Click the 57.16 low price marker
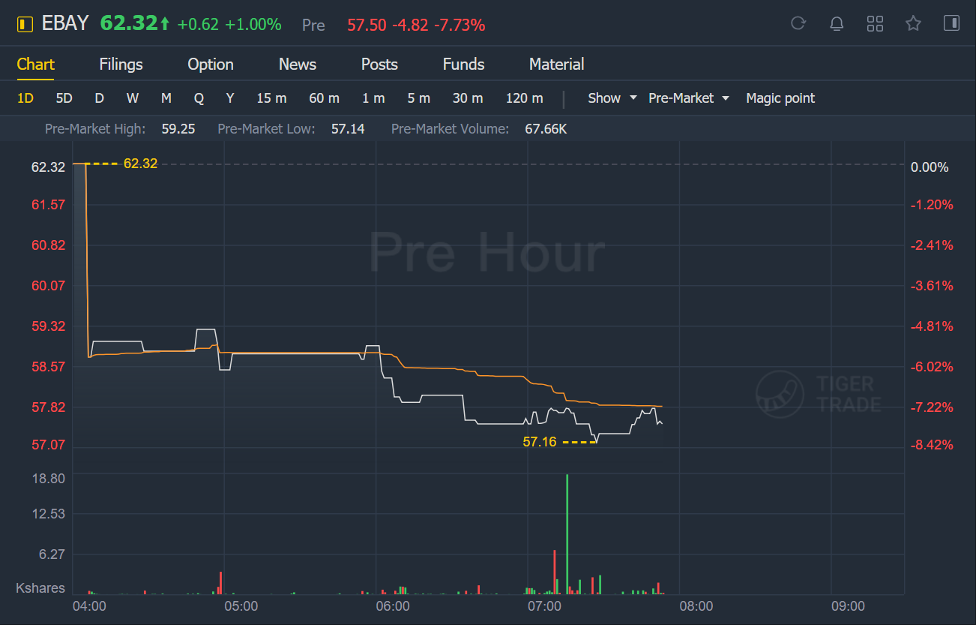The width and height of the screenshot is (976, 625). [x=540, y=442]
